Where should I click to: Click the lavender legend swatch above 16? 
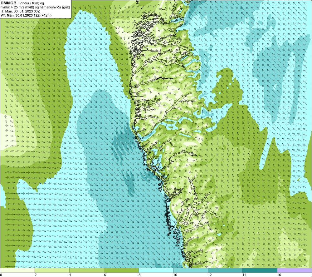[x=294, y=270]
